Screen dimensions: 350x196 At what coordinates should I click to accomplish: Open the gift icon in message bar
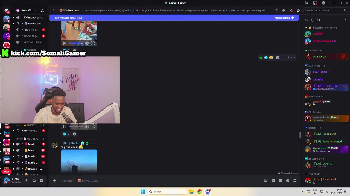click(x=266, y=180)
